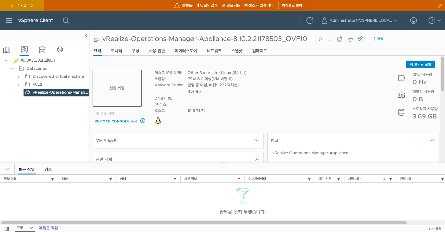
Task: Click the 라이센스 관리 button
Action: [292, 6]
